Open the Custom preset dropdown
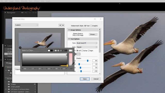This screenshot has height=93, width=165. (x=27, y=25)
